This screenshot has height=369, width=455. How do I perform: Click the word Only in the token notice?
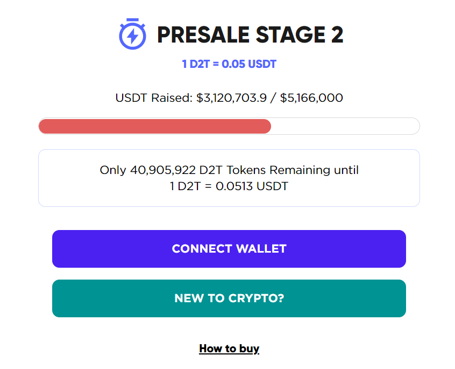tap(113, 170)
